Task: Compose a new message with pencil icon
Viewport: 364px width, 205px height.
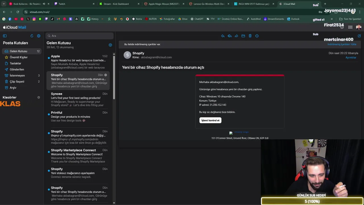Action: click(x=359, y=36)
